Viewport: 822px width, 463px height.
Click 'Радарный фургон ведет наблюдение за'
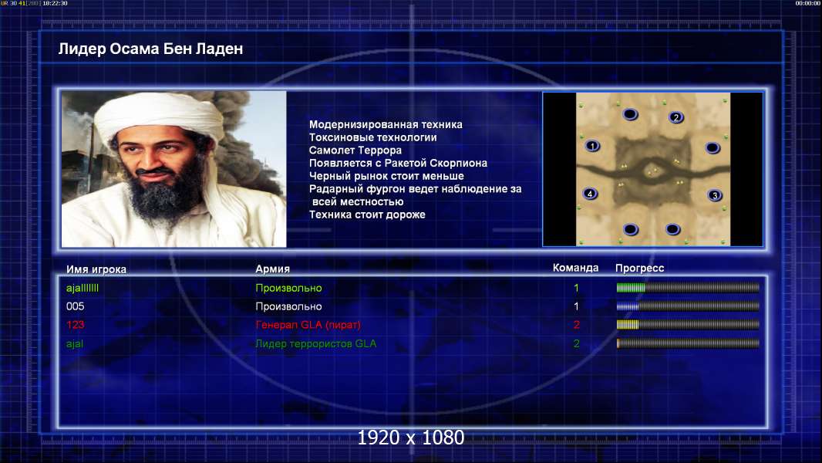pyautogui.click(x=415, y=189)
